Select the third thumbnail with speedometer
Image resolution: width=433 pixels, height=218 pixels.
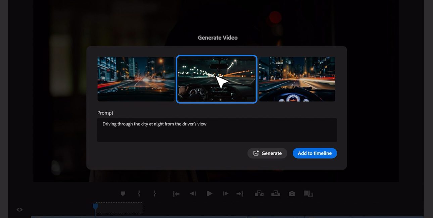coord(297,79)
